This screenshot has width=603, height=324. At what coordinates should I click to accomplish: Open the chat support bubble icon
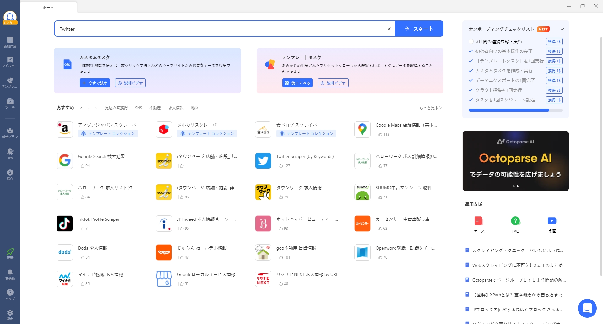coord(587,308)
